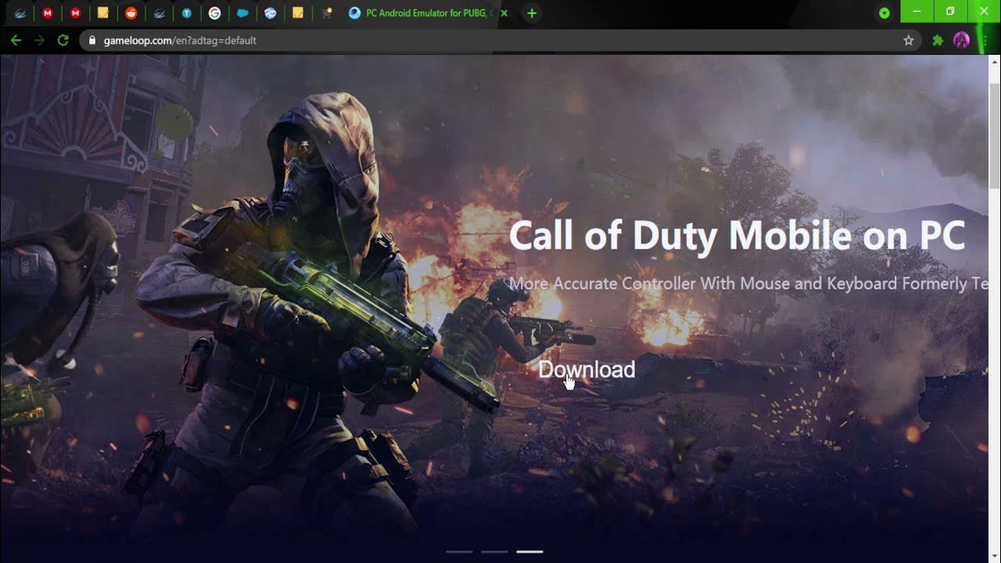Minimize the browser window
The width and height of the screenshot is (1001, 563).
[917, 12]
